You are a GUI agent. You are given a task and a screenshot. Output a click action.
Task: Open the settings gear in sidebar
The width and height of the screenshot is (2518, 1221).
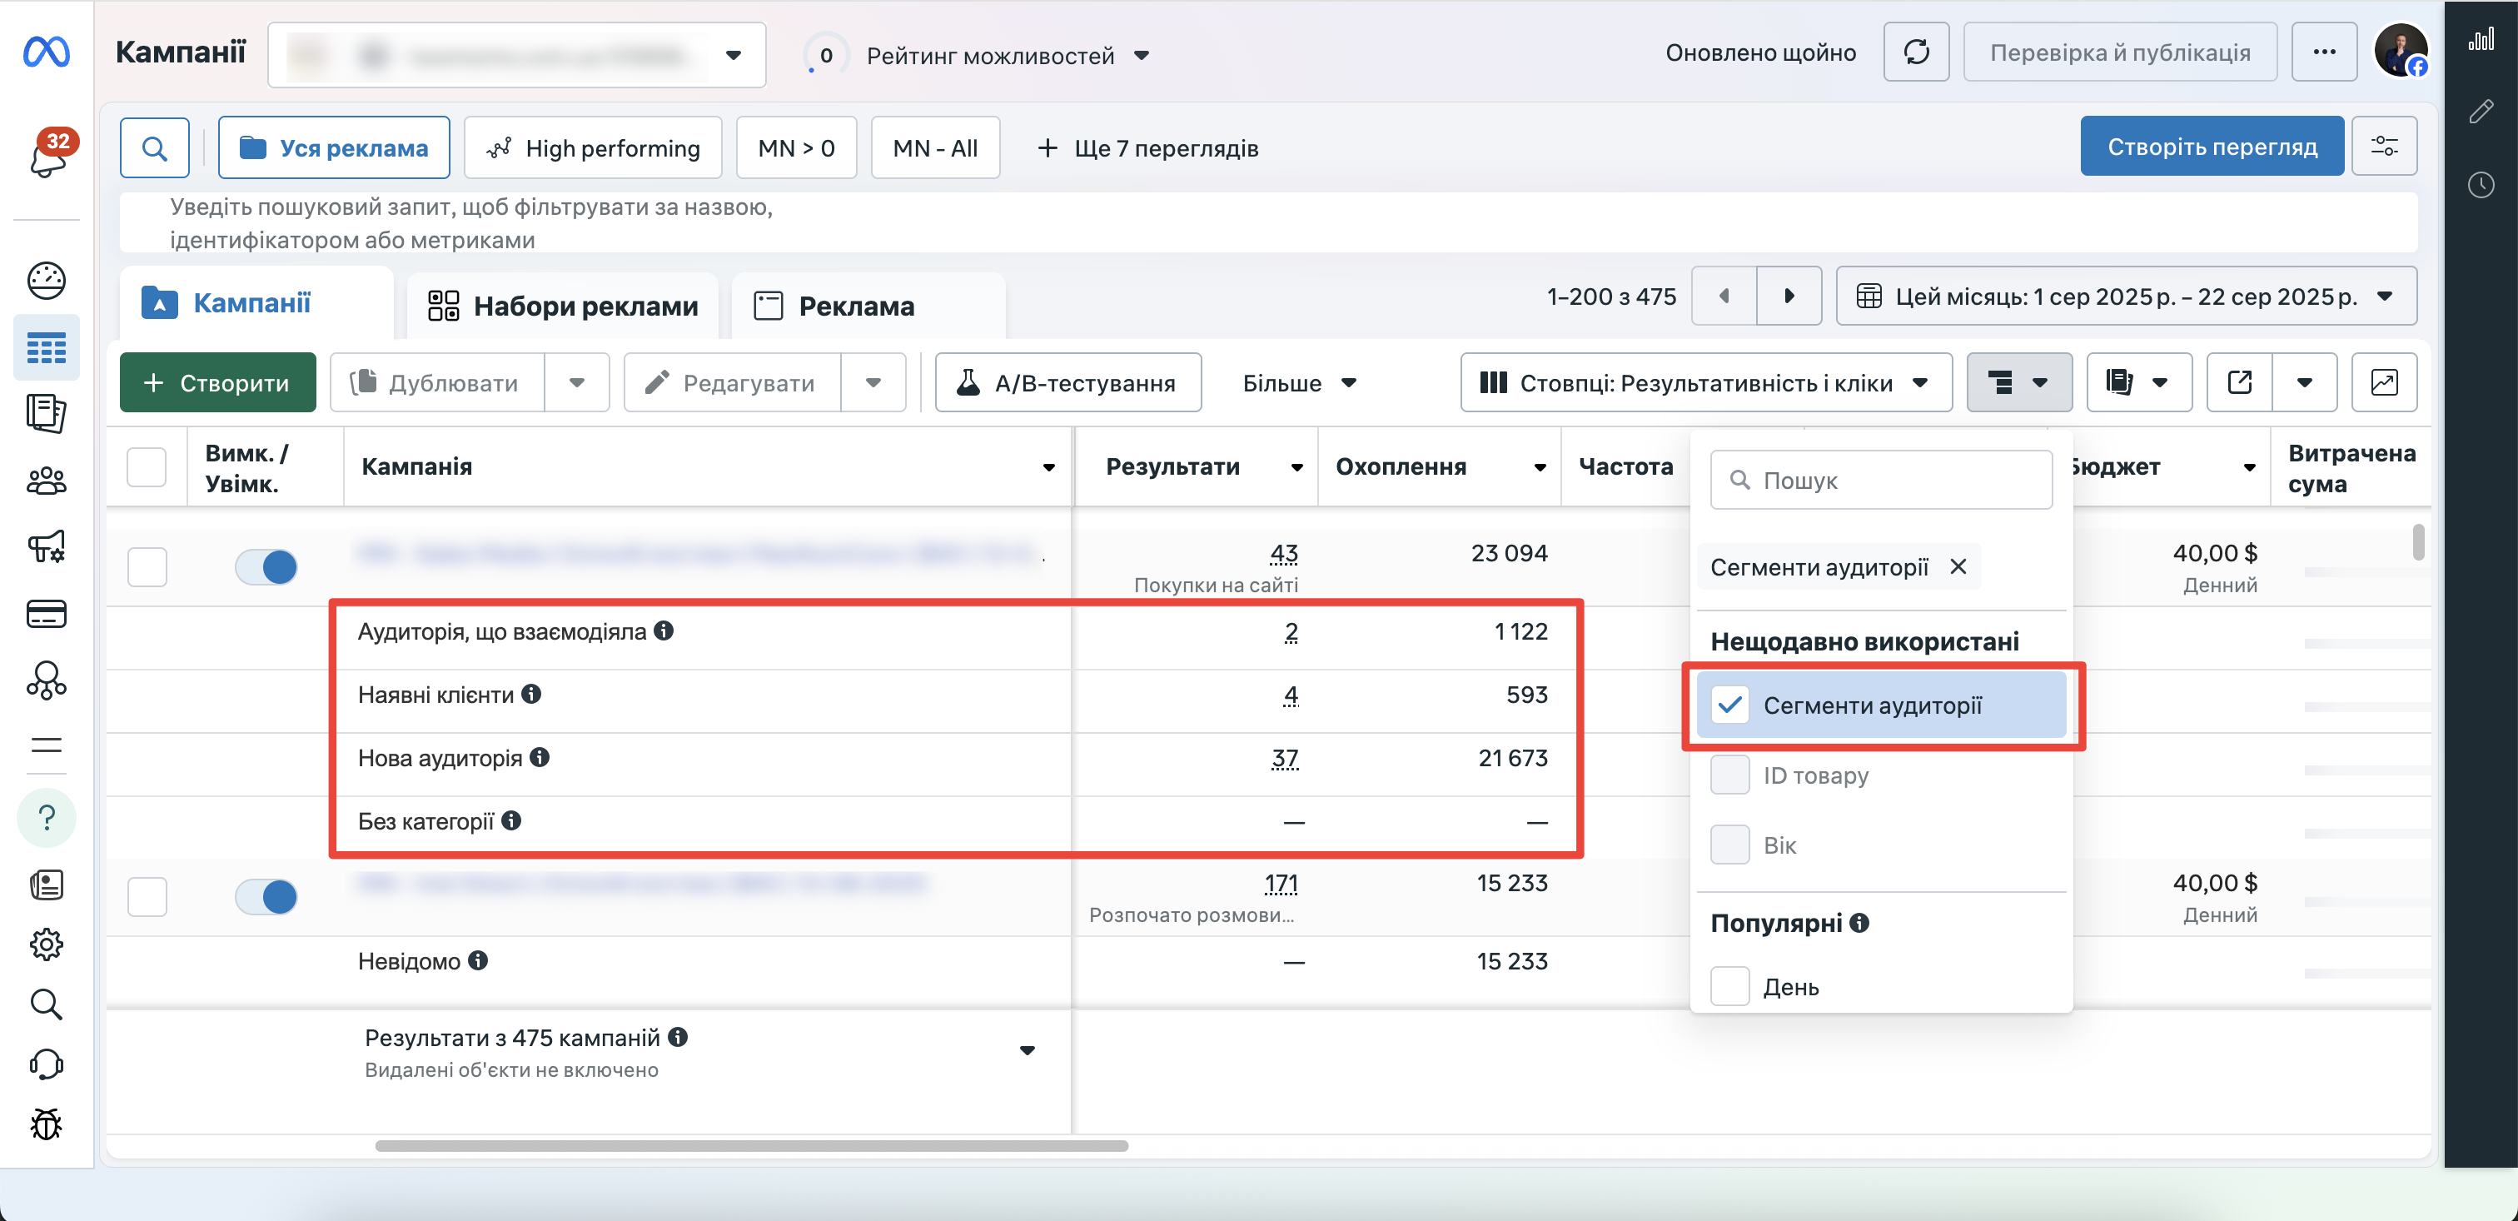pyautogui.click(x=46, y=944)
